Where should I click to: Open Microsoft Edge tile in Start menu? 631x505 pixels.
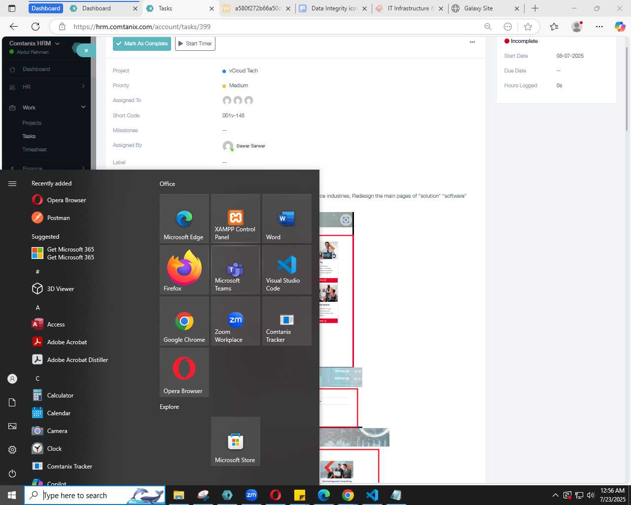click(184, 218)
